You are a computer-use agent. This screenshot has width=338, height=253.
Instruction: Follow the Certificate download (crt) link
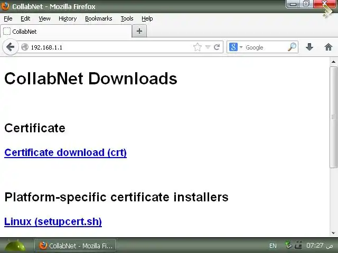[65, 152]
